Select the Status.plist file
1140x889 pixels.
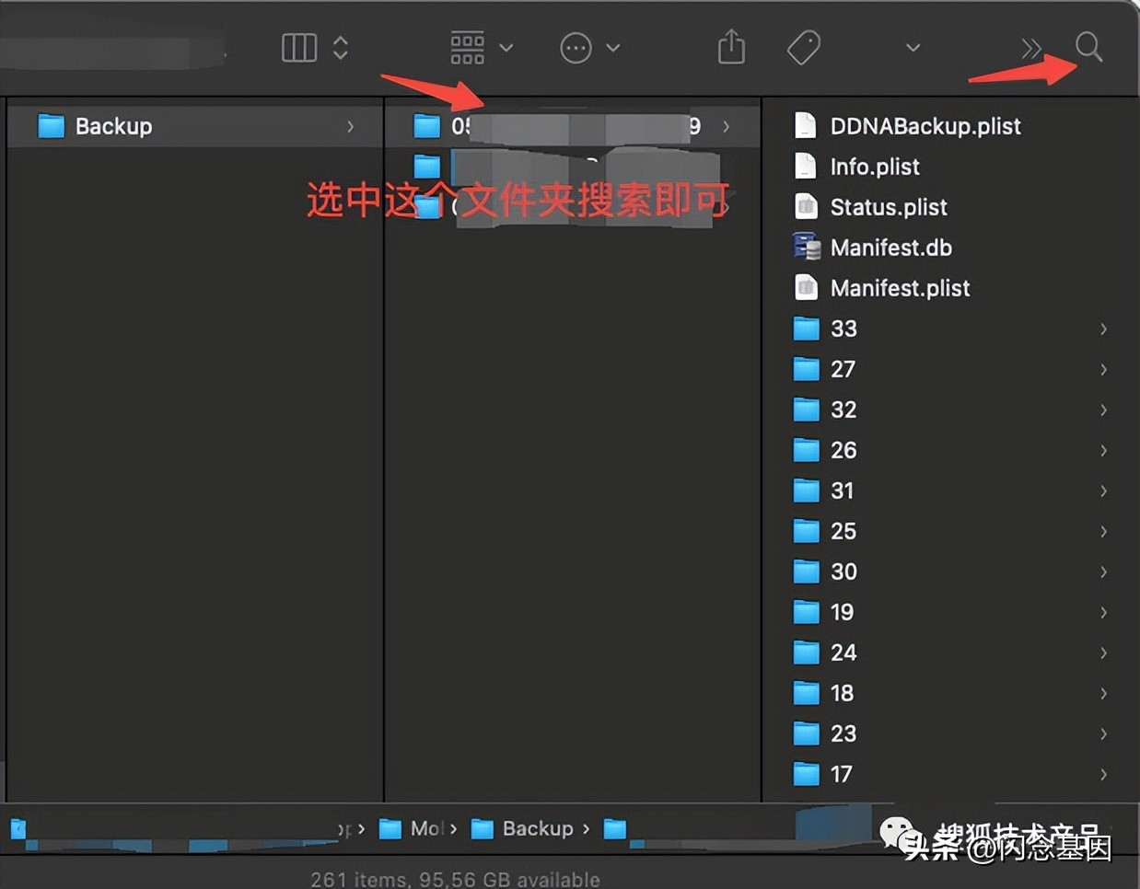888,207
